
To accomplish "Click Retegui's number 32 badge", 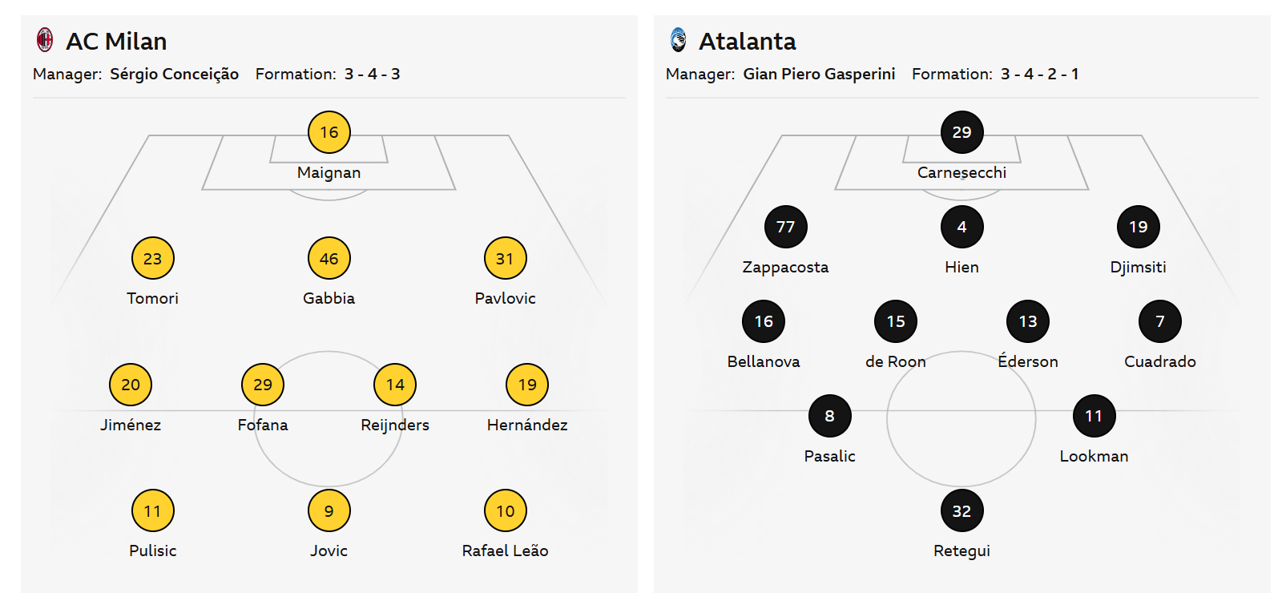I will point(961,510).
